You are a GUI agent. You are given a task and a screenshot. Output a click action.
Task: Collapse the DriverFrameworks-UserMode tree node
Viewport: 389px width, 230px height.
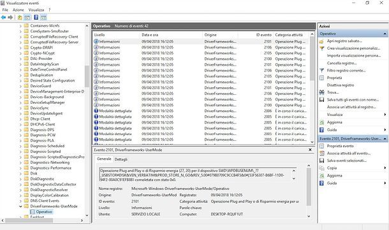pyautogui.click(x=20, y=206)
